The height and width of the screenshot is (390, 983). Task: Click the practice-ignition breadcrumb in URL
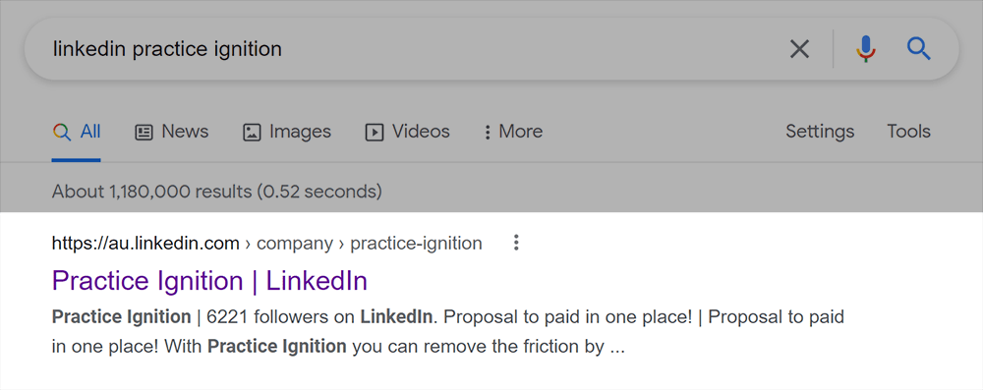(416, 244)
